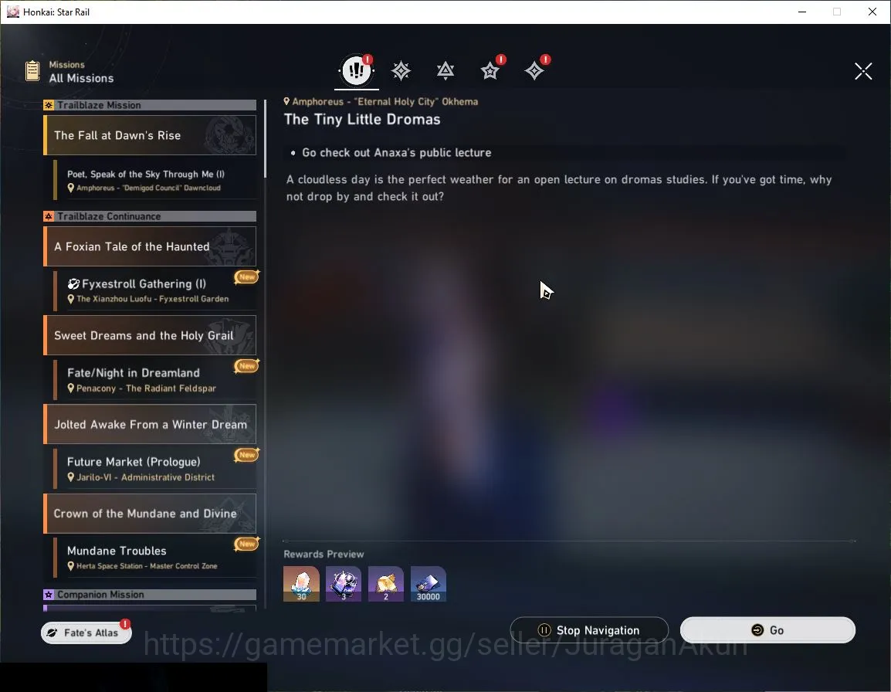Screen dimensions: 891x692
Task: Select Future Market (Prologue) mission
Action: click(155, 469)
